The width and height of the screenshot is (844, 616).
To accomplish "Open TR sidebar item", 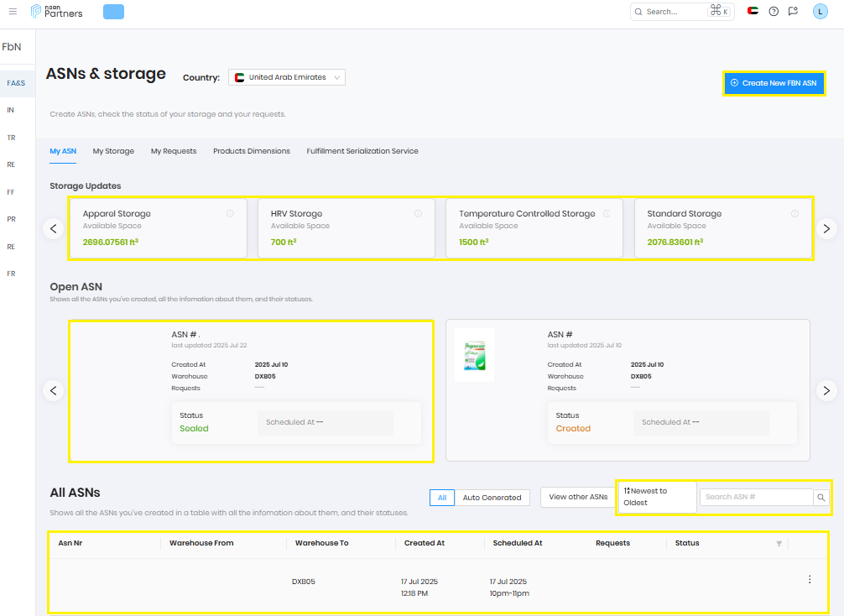I will (11, 138).
